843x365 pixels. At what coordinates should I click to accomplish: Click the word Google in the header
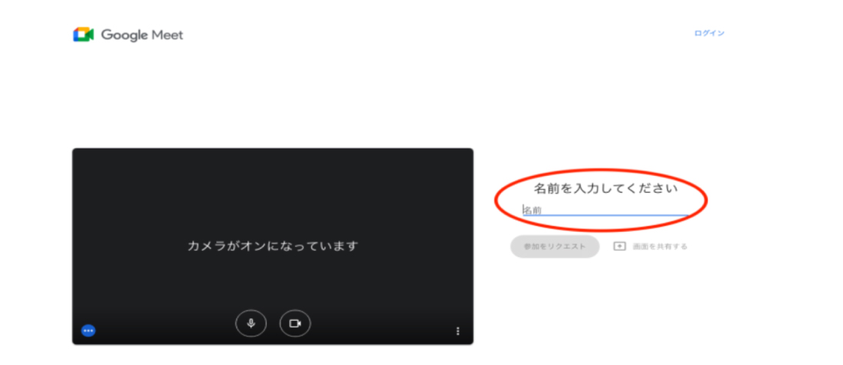[x=124, y=36]
